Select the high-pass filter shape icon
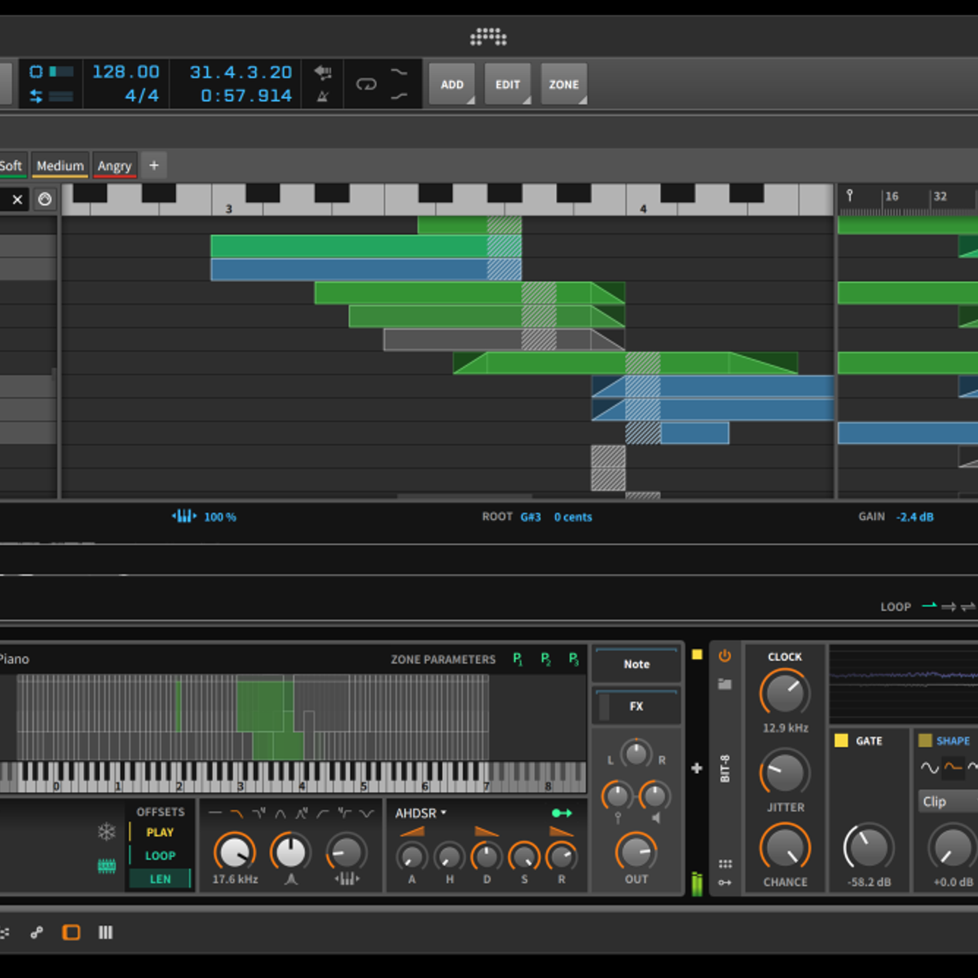Screen dimensions: 978x978 coord(324,813)
